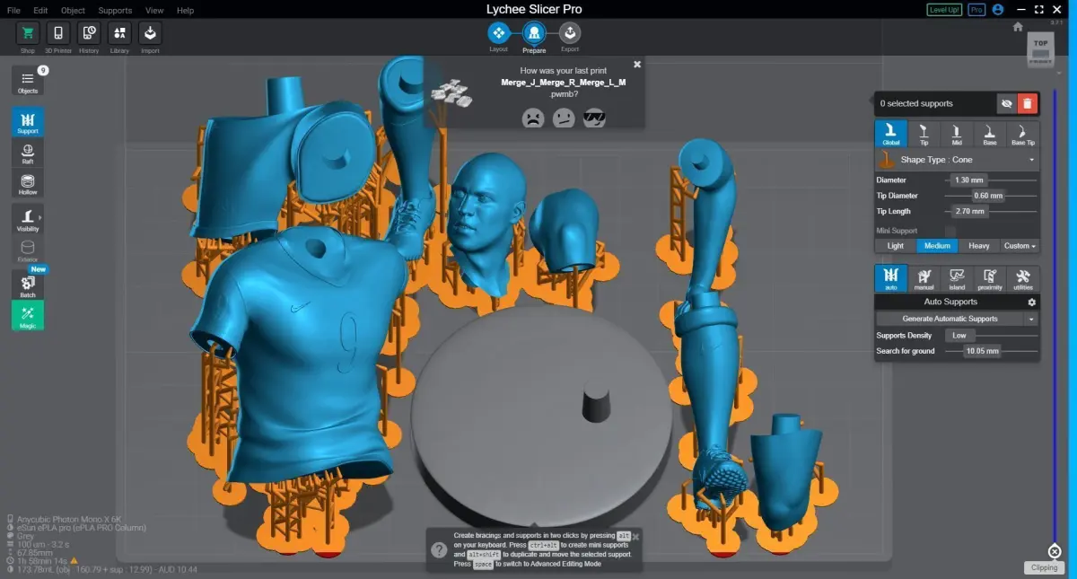Image resolution: width=1077 pixels, height=579 pixels.
Task: Choose the Medium support preset
Action: (x=937, y=246)
